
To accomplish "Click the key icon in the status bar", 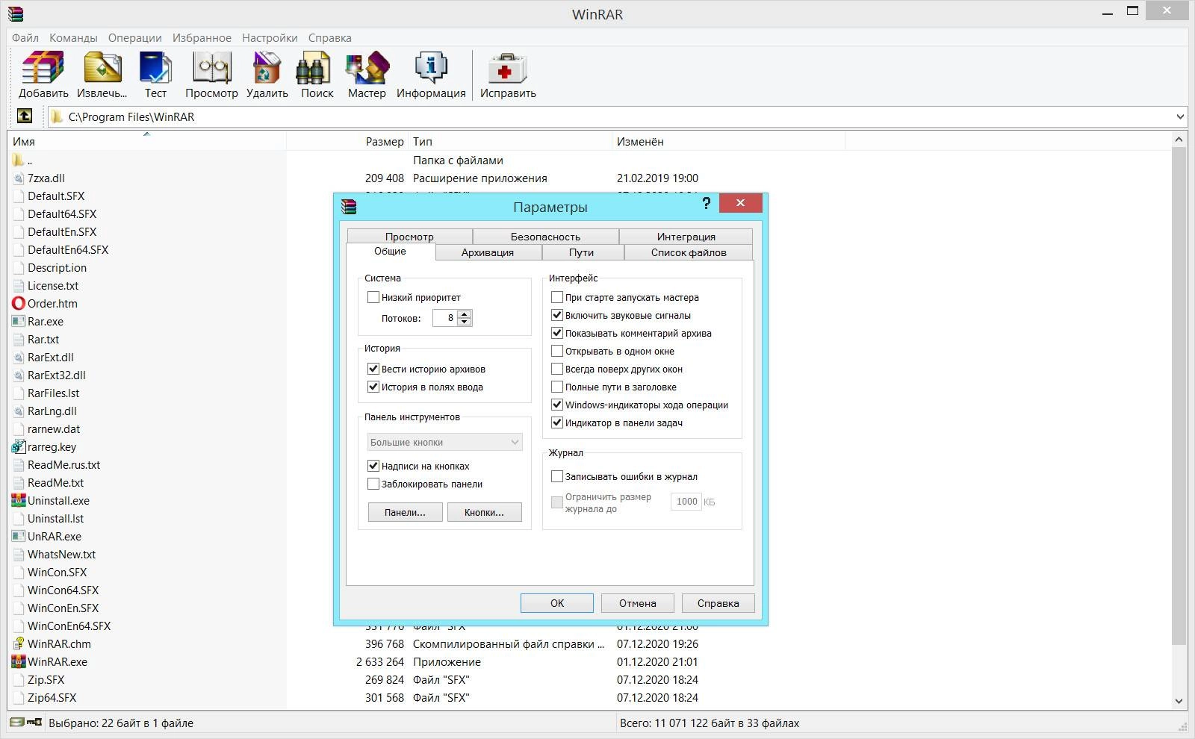I will pyautogui.click(x=34, y=722).
